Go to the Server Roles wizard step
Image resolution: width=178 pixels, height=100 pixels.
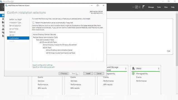[x=14, y=29]
